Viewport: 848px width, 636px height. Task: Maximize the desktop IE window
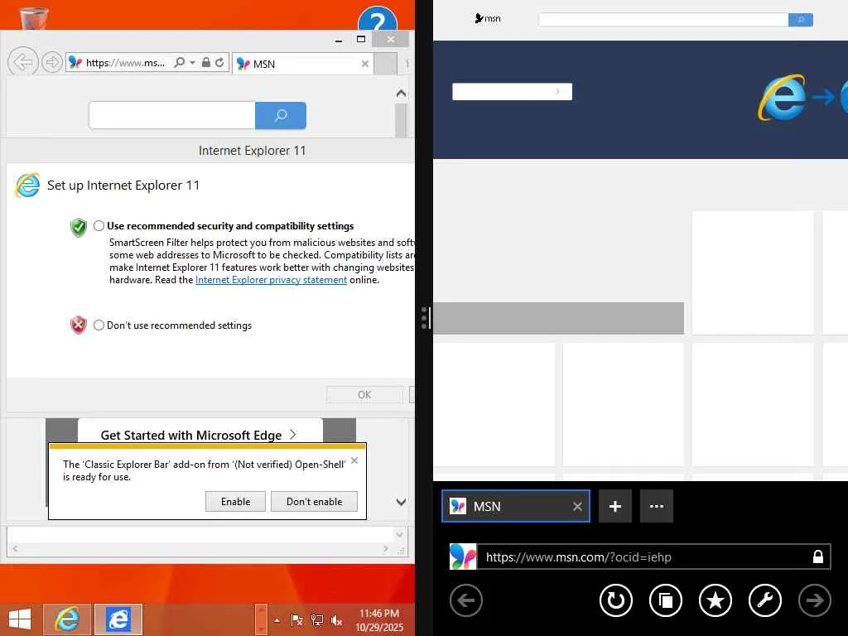tap(361, 39)
